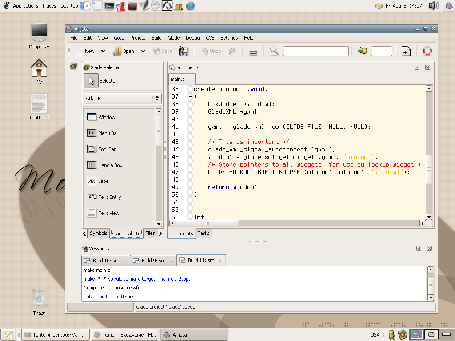Iconify the Documents panel
The image size is (455, 341).
(417, 67)
